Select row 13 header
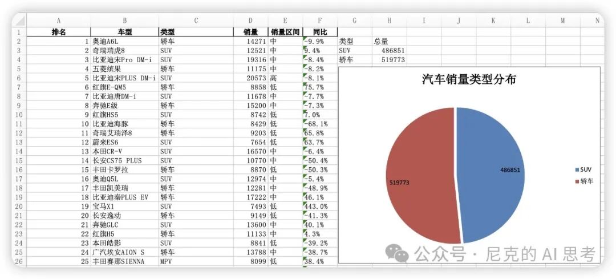The height and width of the screenshot is (279, 616). point(19,142)
